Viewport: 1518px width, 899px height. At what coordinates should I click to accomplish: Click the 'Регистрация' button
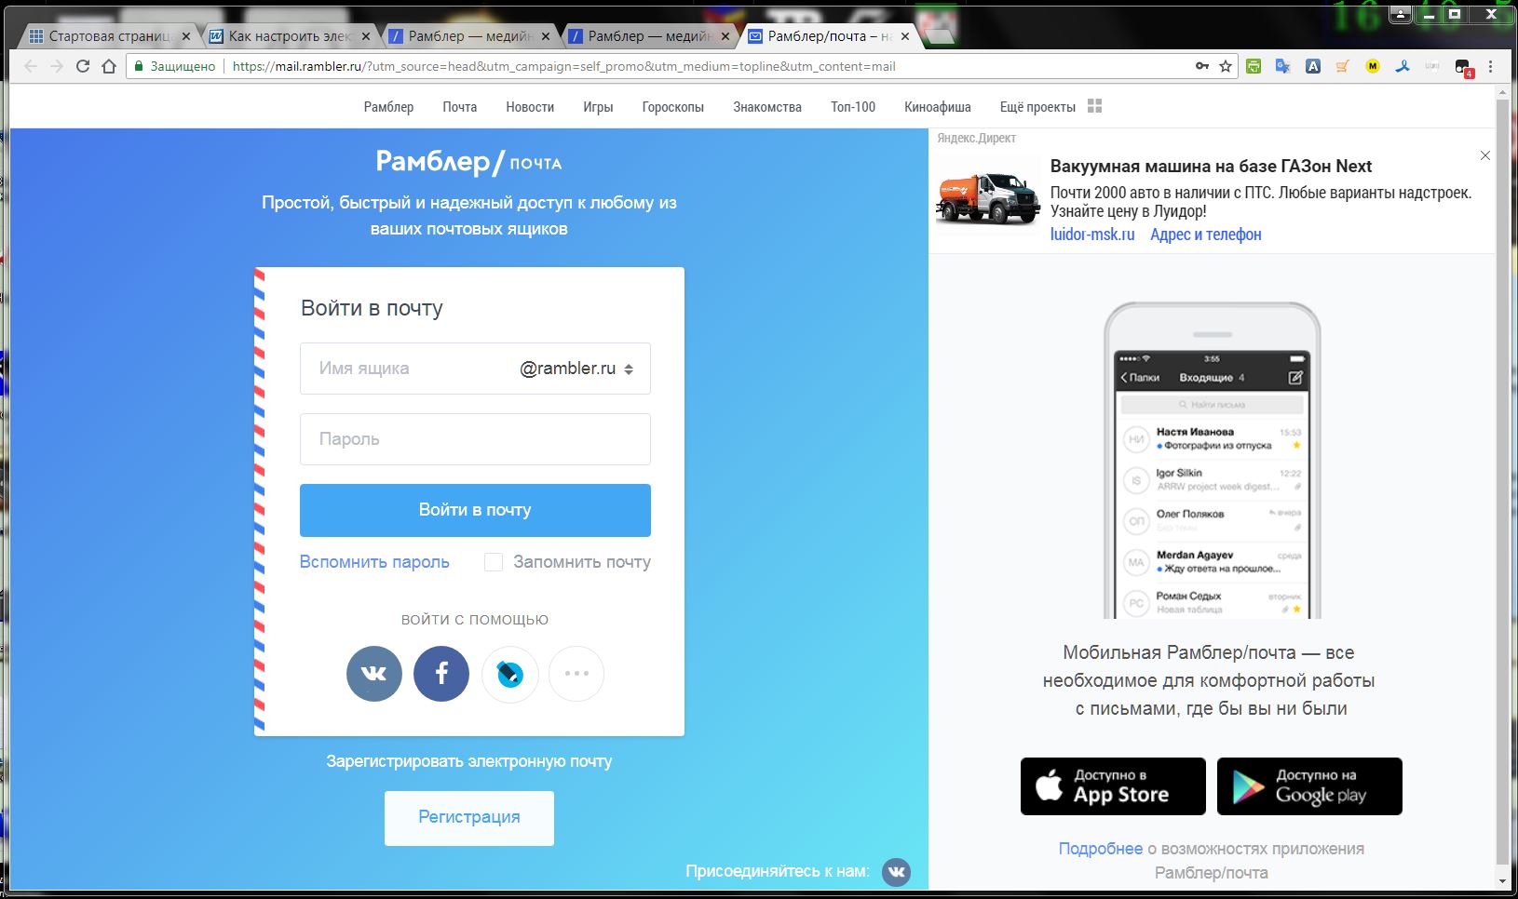[469, 818]
